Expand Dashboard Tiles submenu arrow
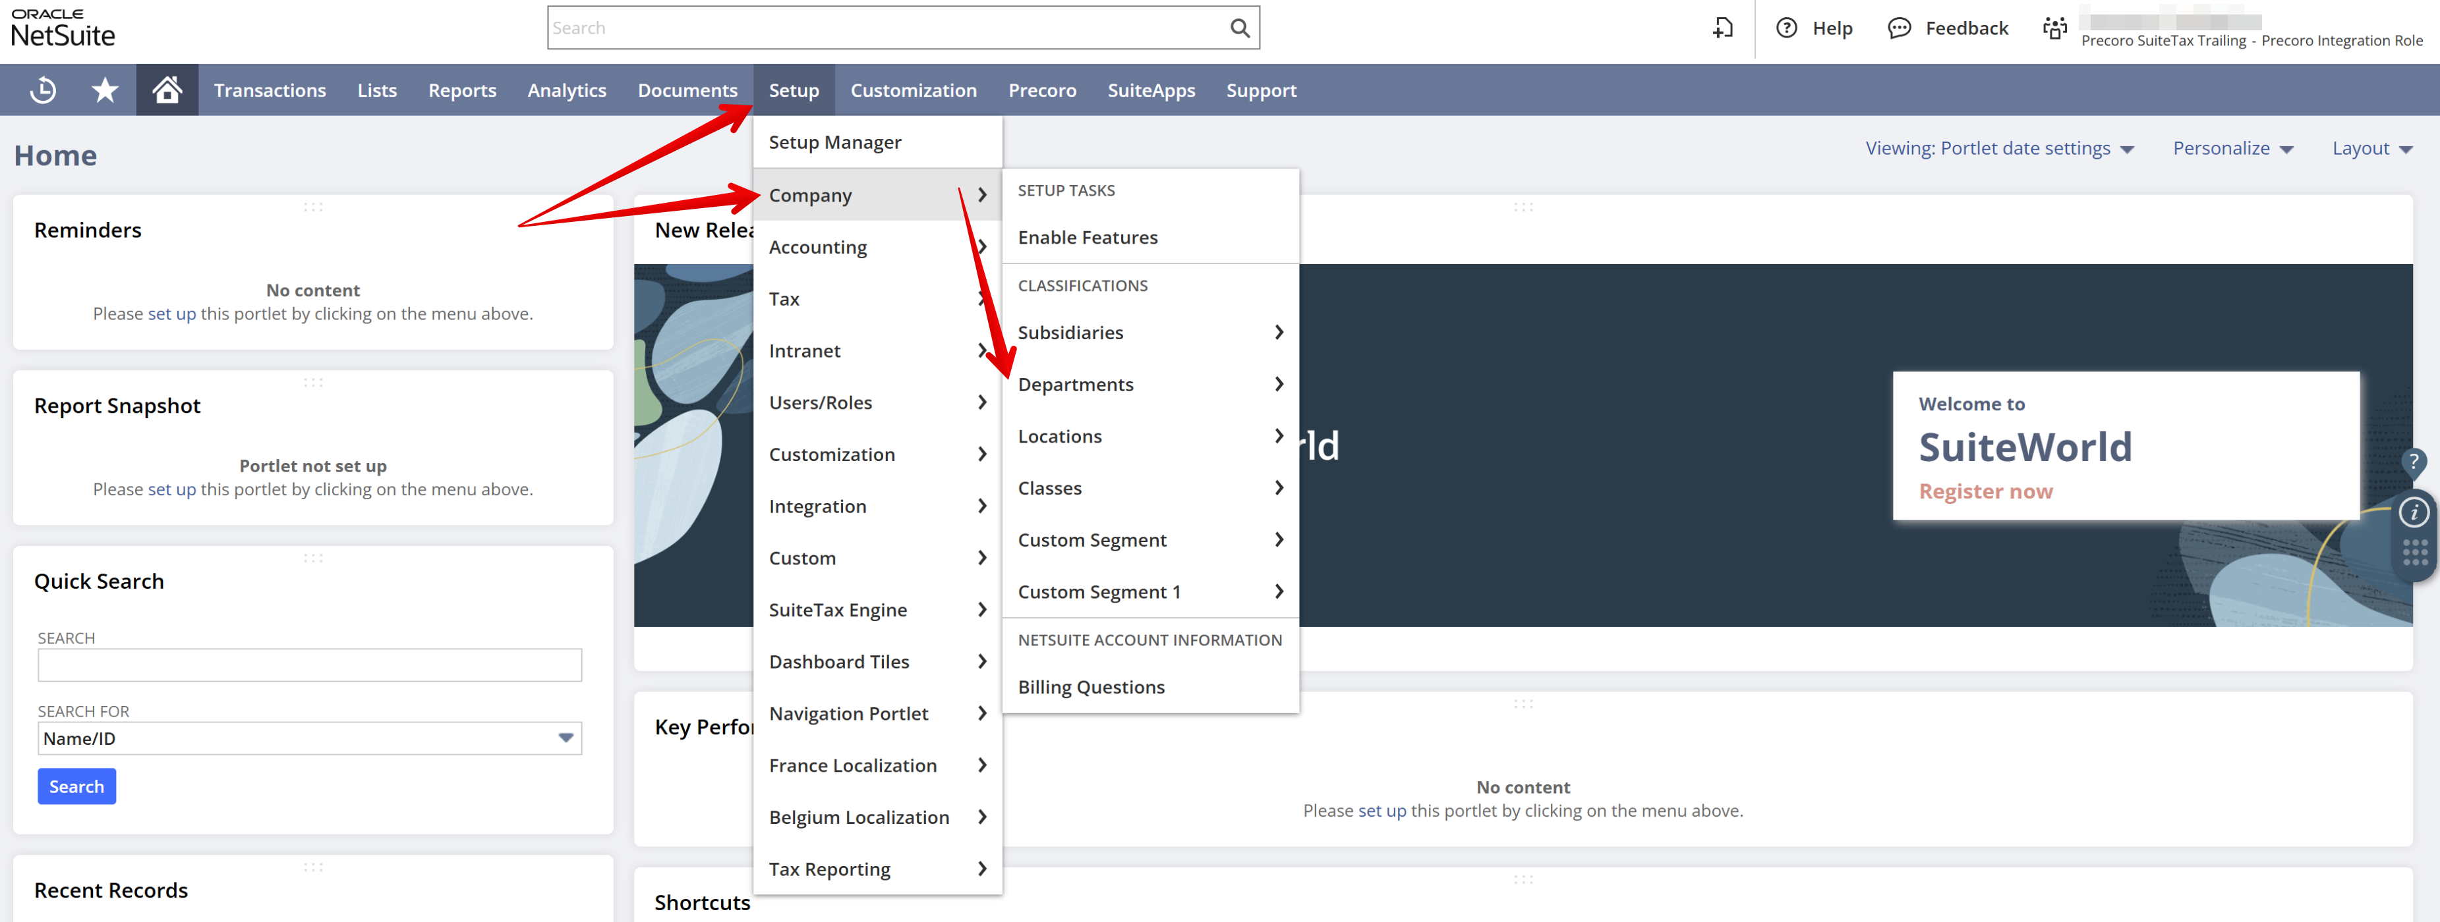The image size is (2440, 922). pyautogui.click(x=982, y=662)
